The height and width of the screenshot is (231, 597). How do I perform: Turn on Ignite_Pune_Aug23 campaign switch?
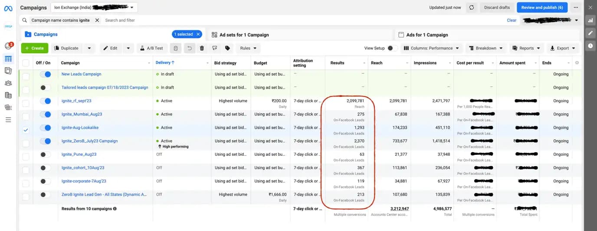45,154
